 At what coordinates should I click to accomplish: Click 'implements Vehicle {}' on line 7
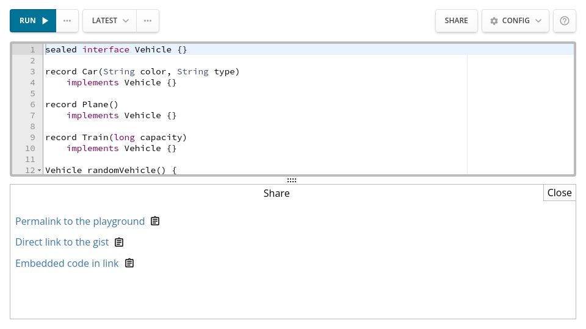[121, 115]
